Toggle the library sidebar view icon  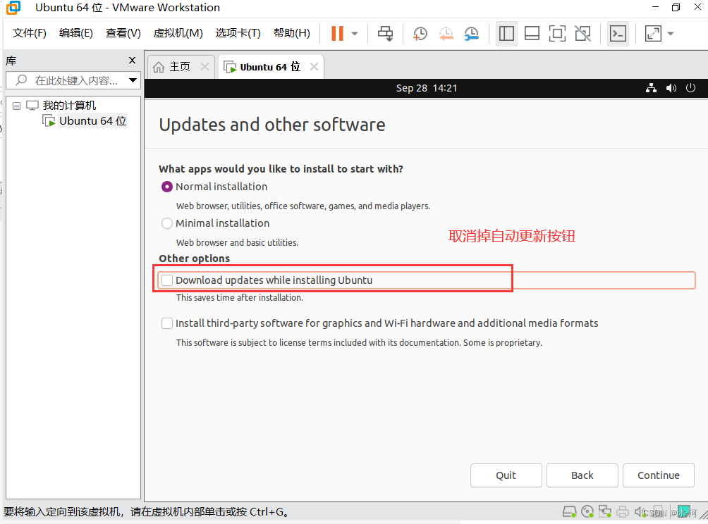tap(506, 33)
